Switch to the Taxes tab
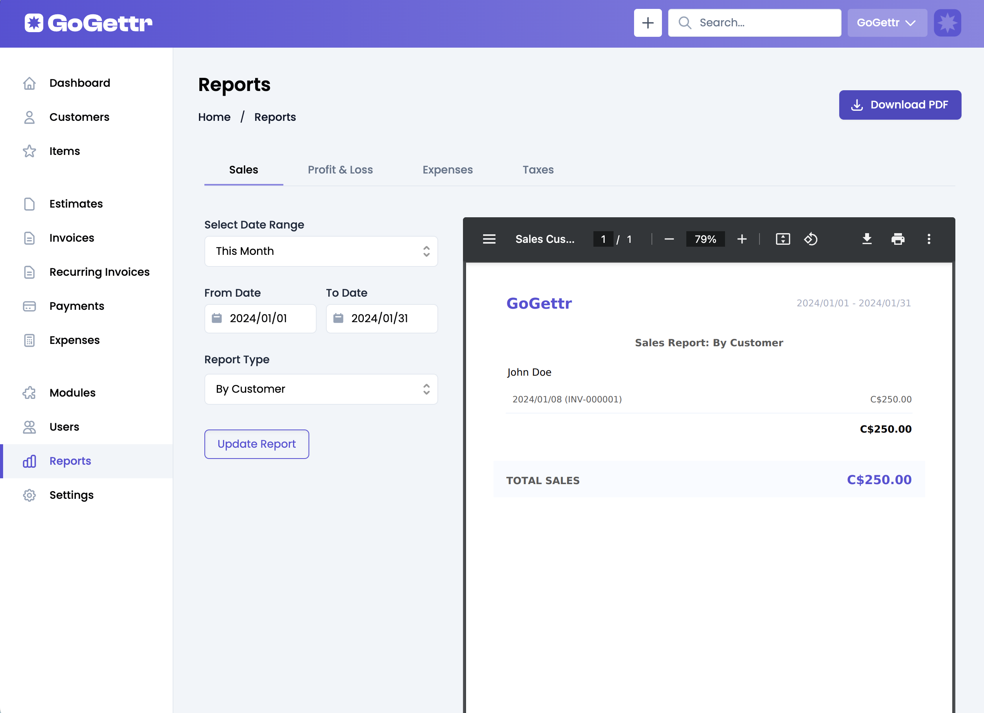 tap(538, 170)
